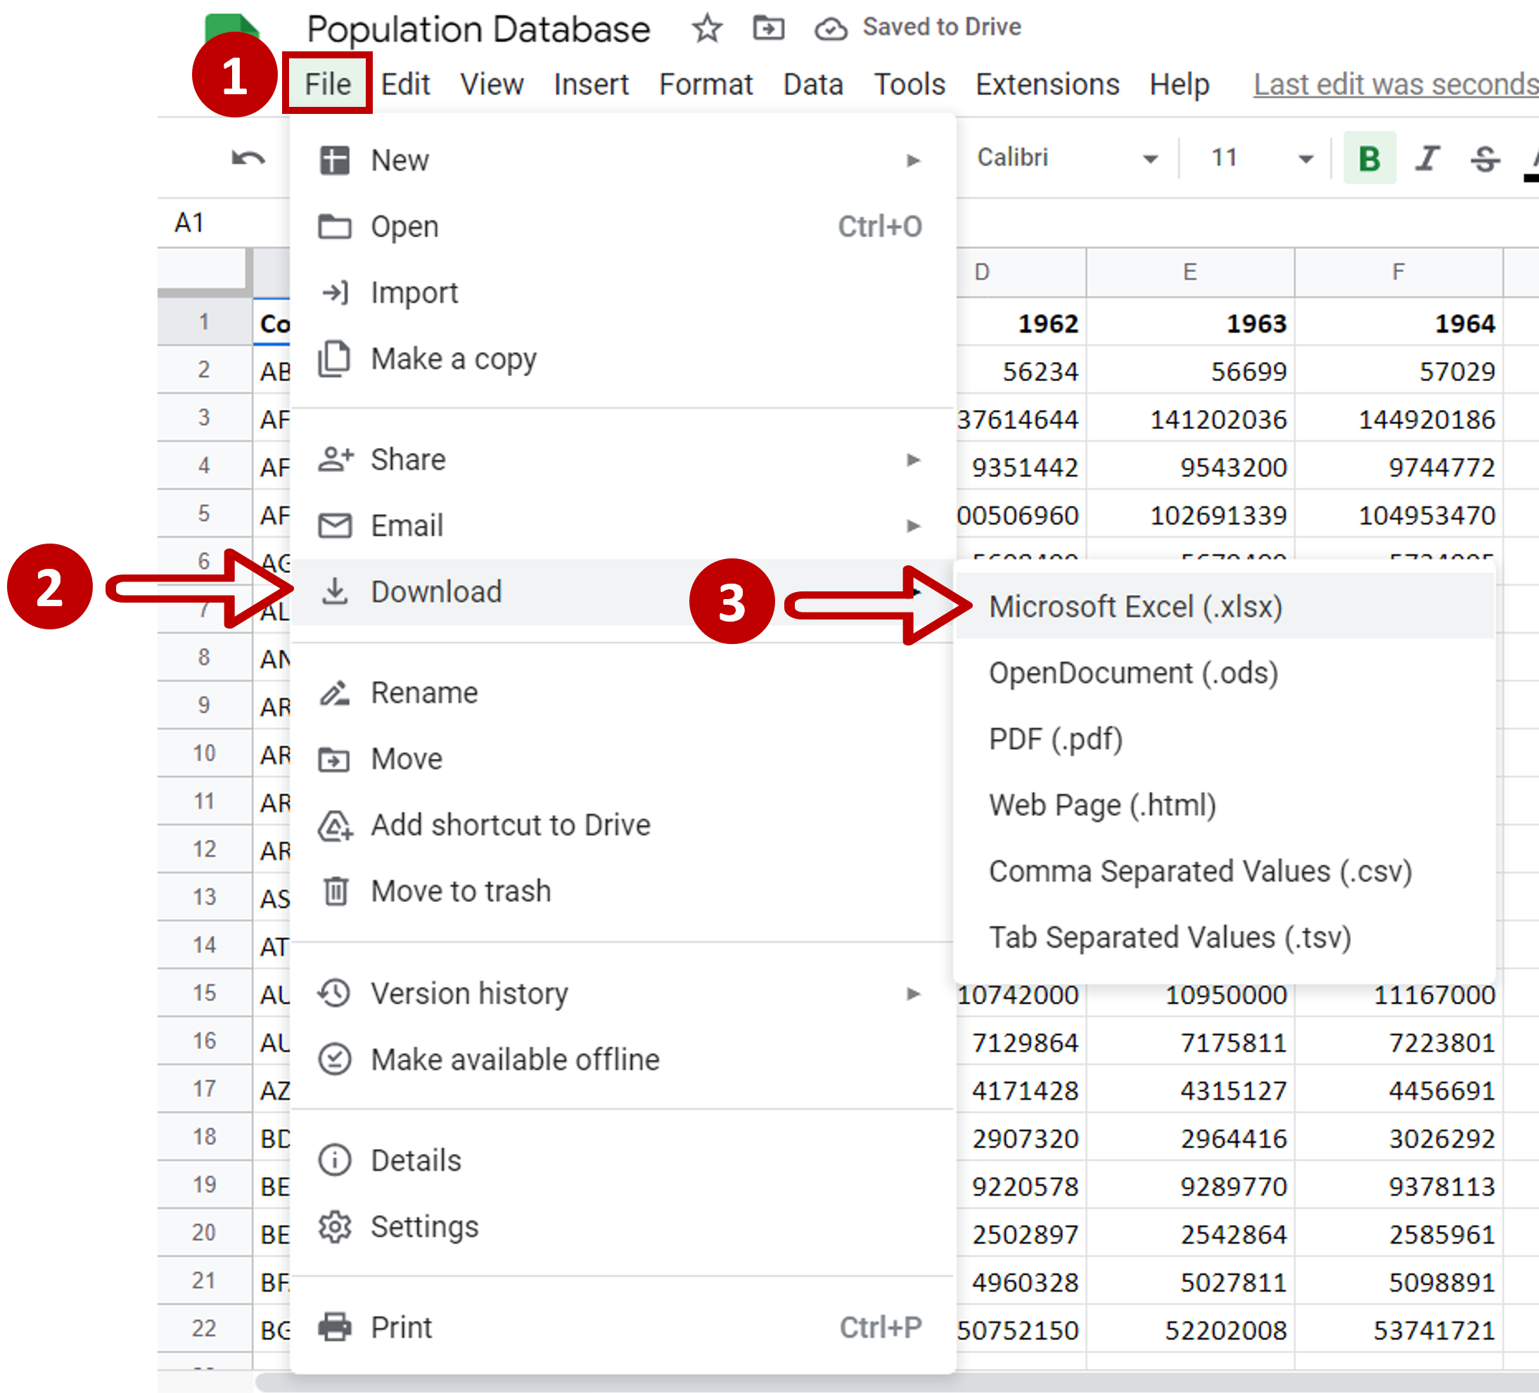Click the Make available offline icon
Screen dimensions: 1539x1393
(x=334, y=1059)
